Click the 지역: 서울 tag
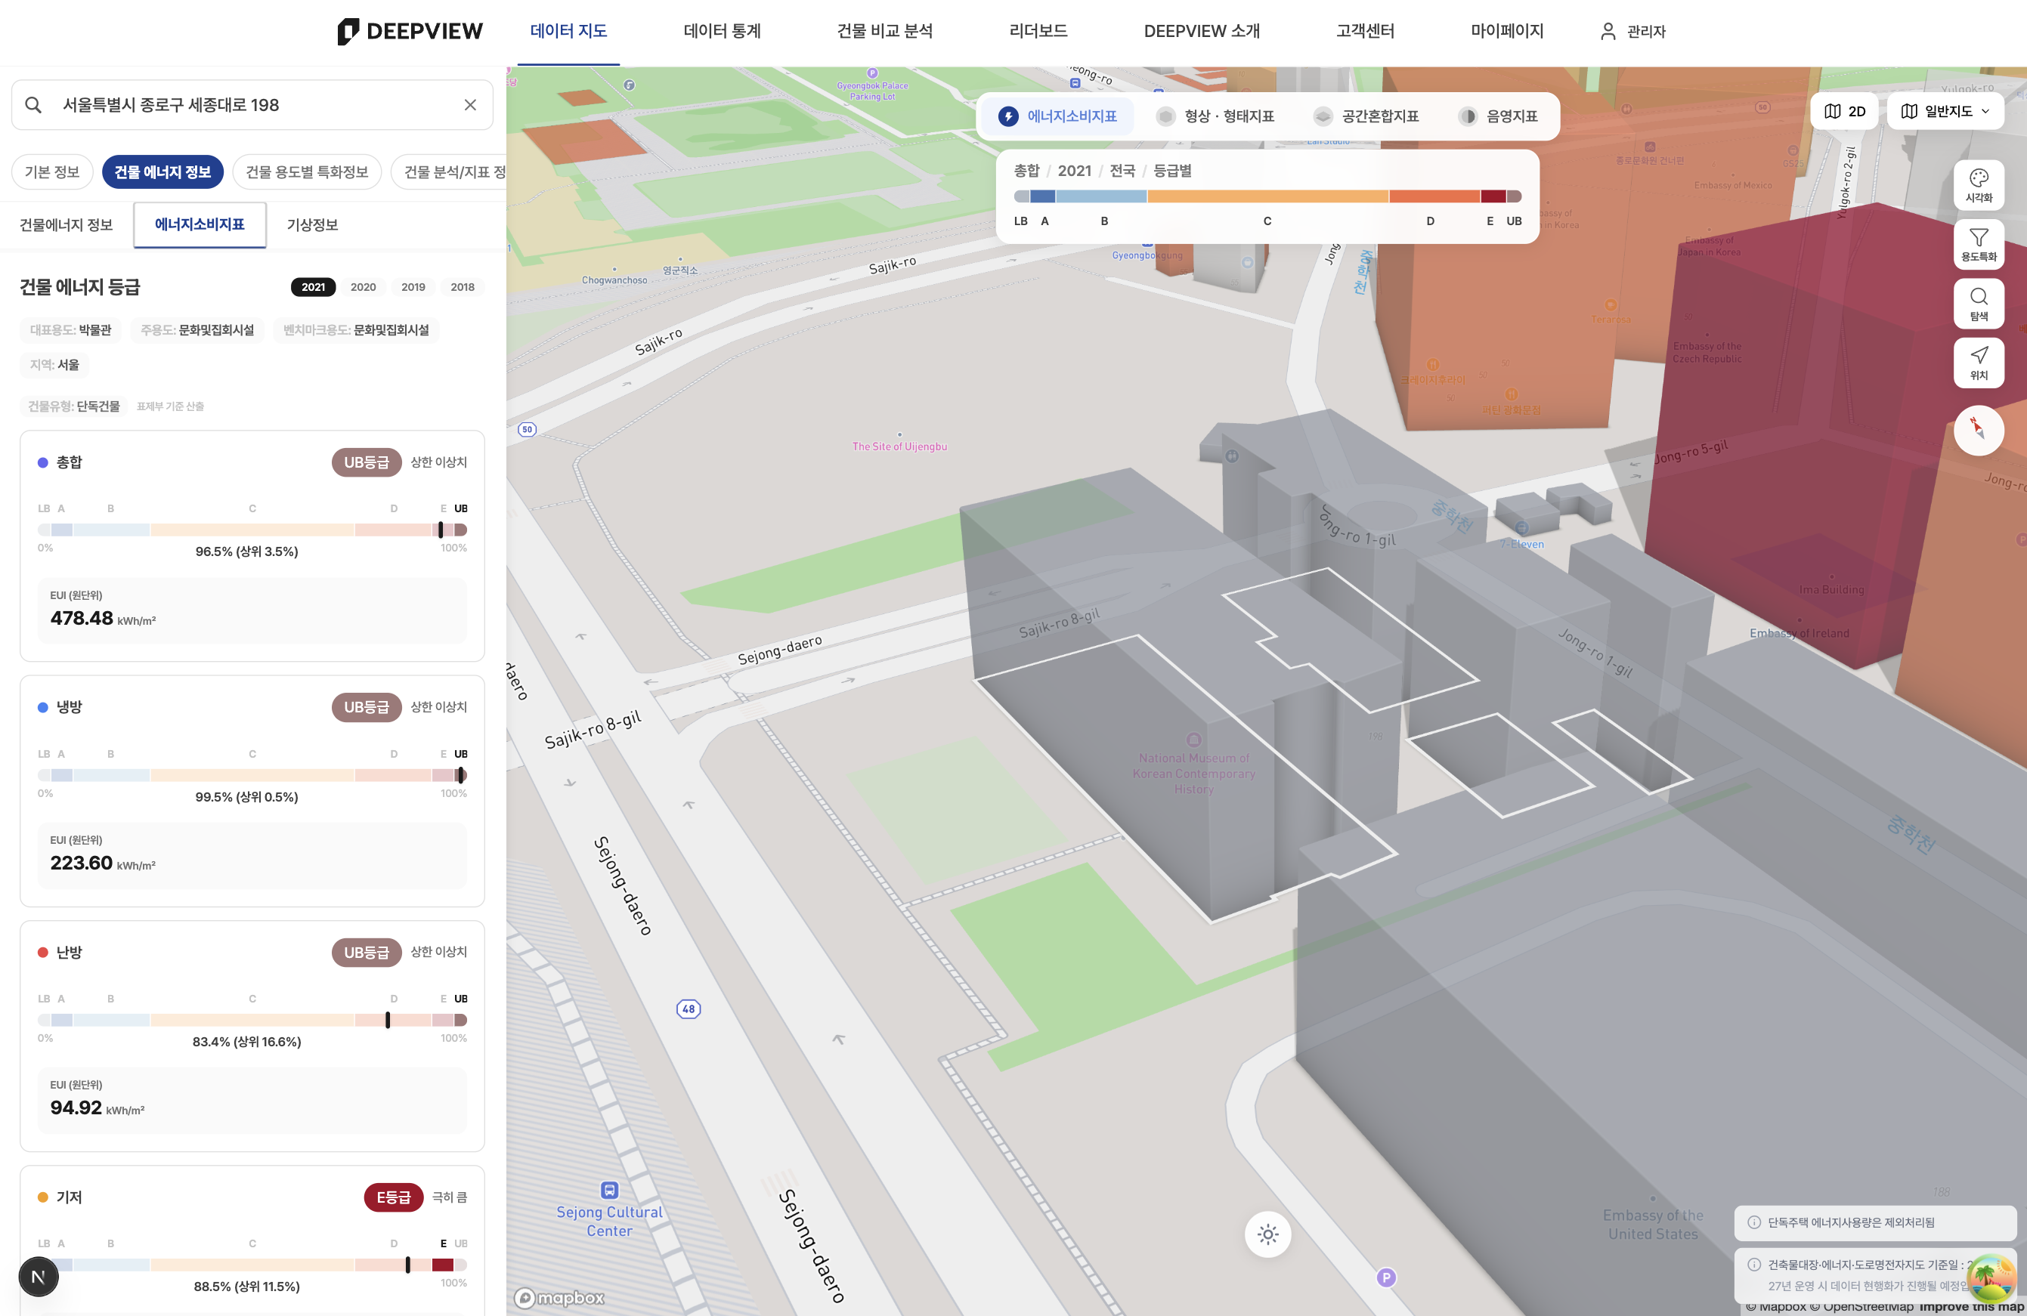The width and height of the screenshot is (2027, 1316). click(54, 365)
